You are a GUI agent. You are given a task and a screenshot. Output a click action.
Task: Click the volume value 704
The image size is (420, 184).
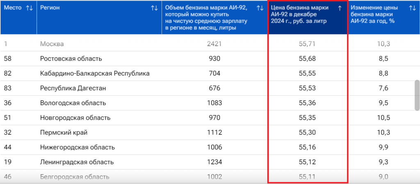pos(215,73)
